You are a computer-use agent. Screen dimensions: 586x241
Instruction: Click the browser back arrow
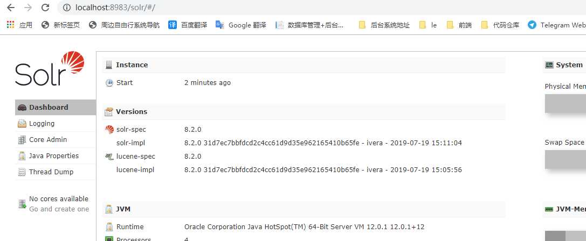[x=11, y=8]
